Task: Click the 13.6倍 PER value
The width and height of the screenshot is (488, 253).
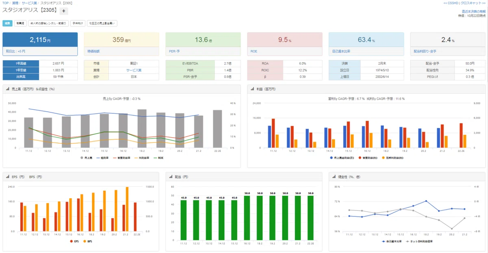Action: (203, 40)
